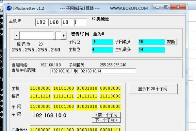
Task: Click the first mask octet 11111111
Action: pos(40,97)
